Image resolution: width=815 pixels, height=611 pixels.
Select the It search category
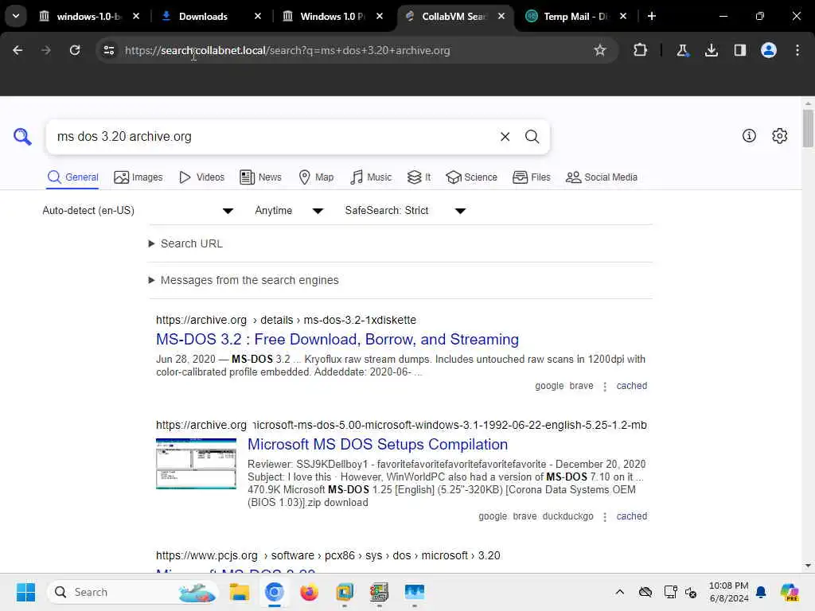pos(419,177)
